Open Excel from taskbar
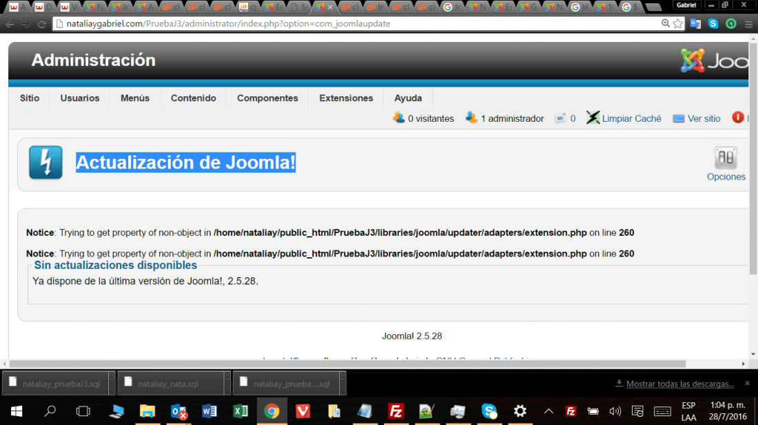758x425 pixels. [240, 411]
